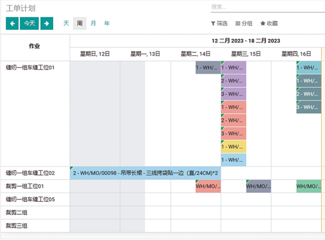Open the red WH/MO order in 裁剪一组工位01 row
325x240 pixels.
pos(208,186)
